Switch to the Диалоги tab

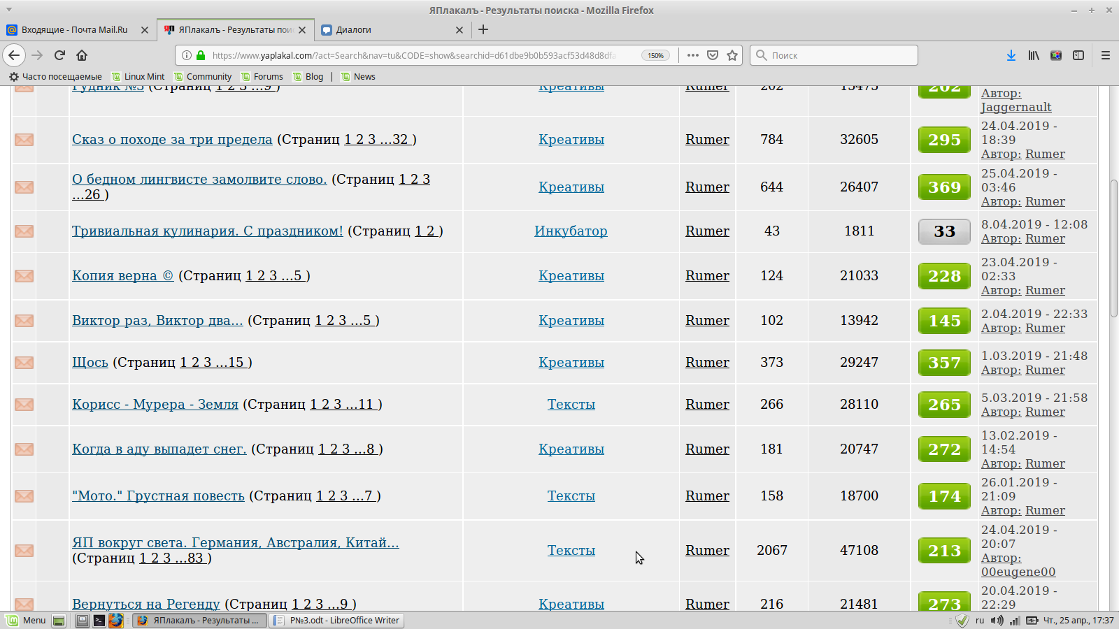pyautogui.click(x=393, y=30)
